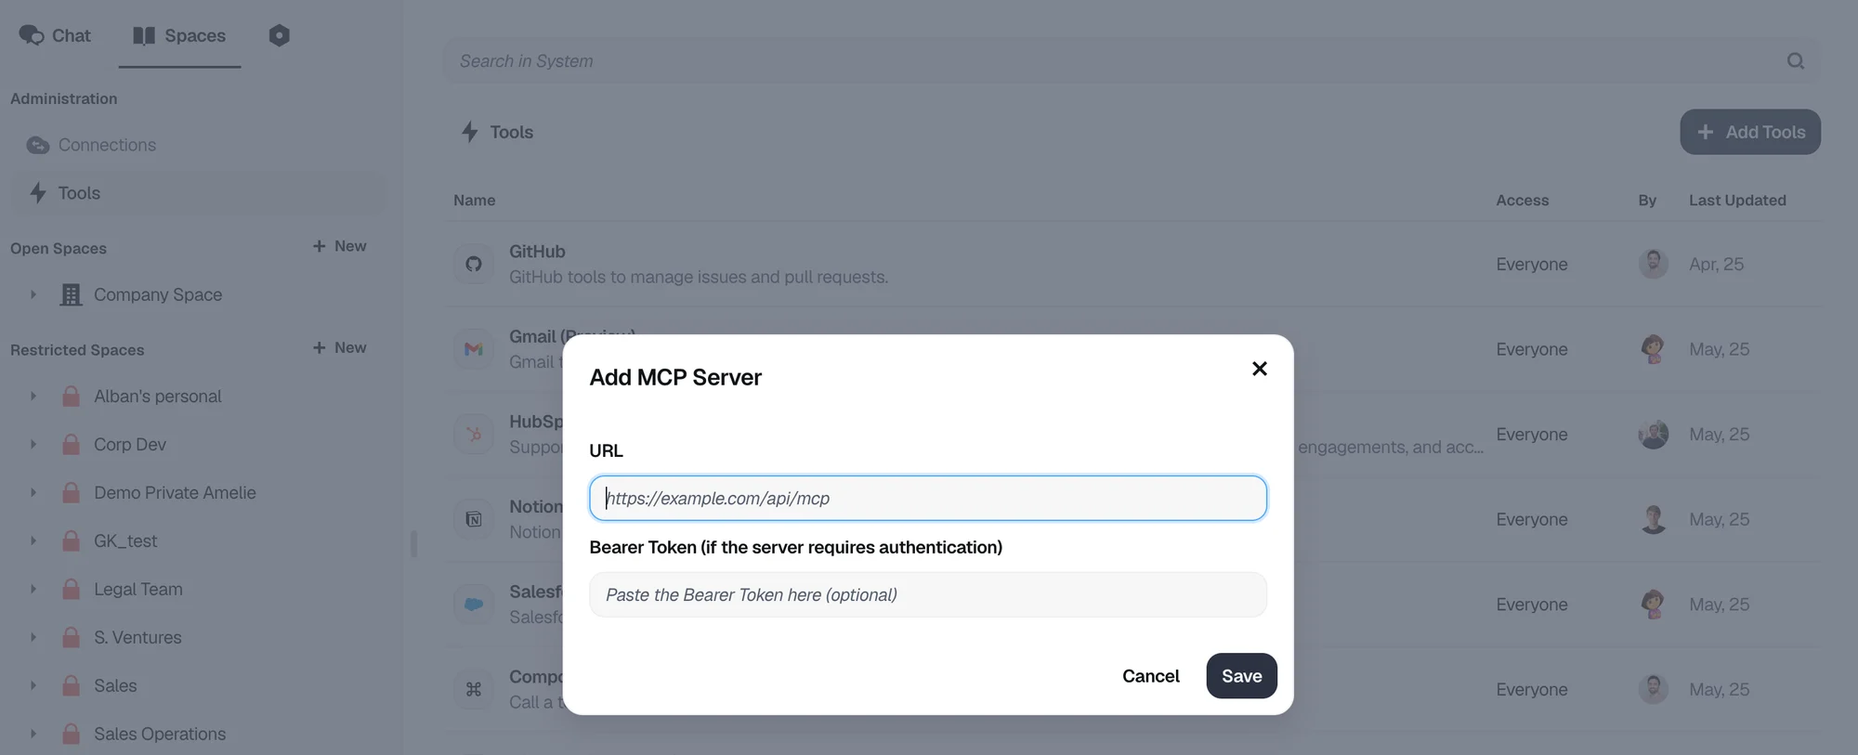Switch to the Chat tab
The width and height of the screenshot is (1858, 755).
[x=55, y=35]
